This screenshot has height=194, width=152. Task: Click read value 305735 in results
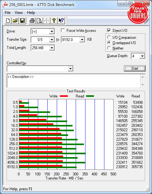[137, 167]
